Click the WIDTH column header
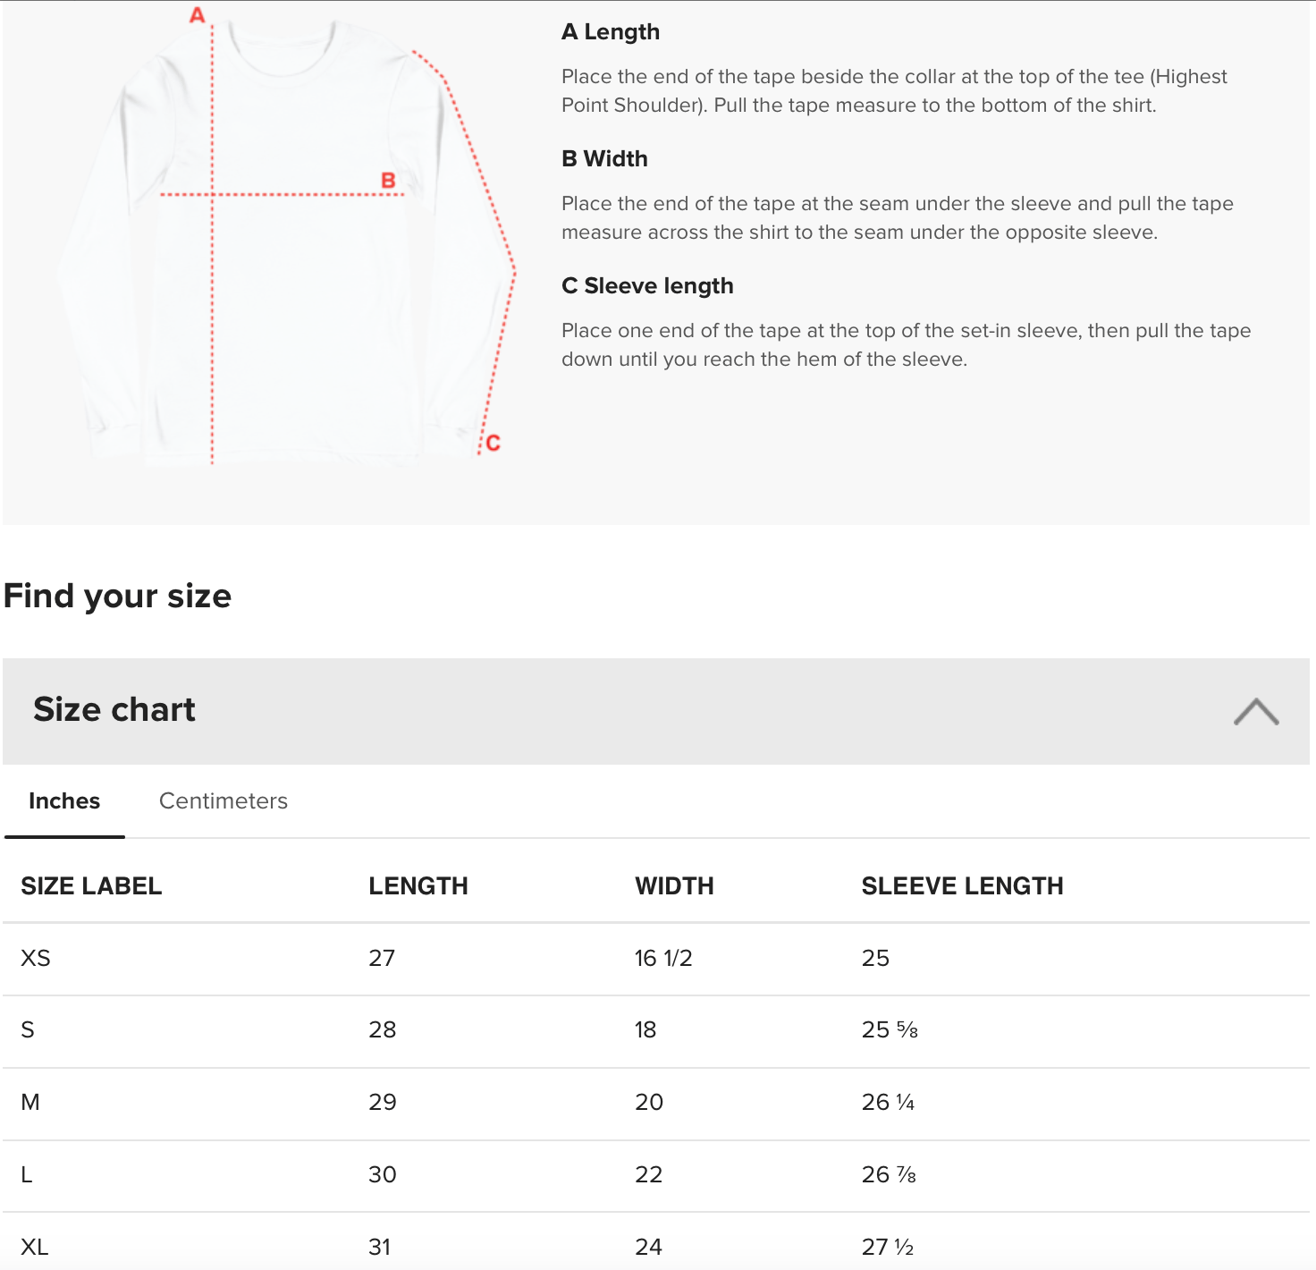The width and height of the screenshot is (1316, 1270). pos(675,886)
